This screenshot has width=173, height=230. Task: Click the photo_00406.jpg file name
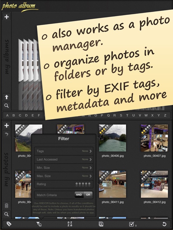tap(113, 156)
